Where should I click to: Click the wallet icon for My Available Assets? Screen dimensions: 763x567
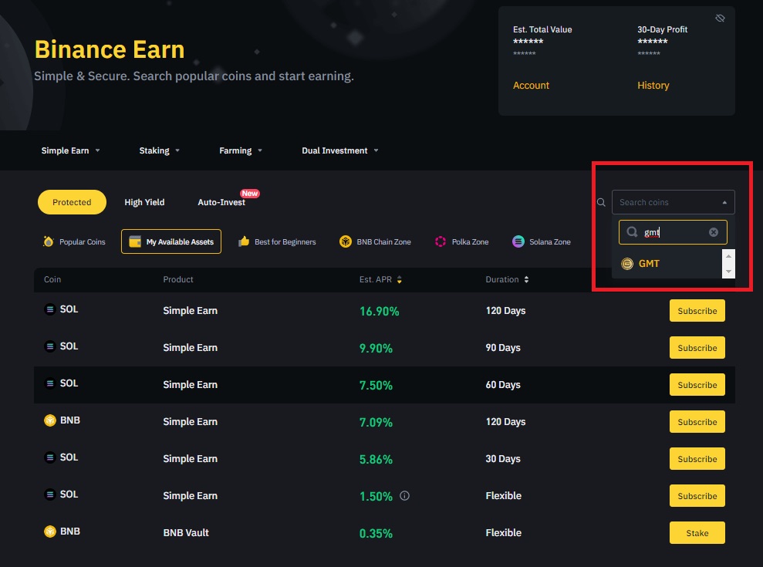[x=135, y=241]
